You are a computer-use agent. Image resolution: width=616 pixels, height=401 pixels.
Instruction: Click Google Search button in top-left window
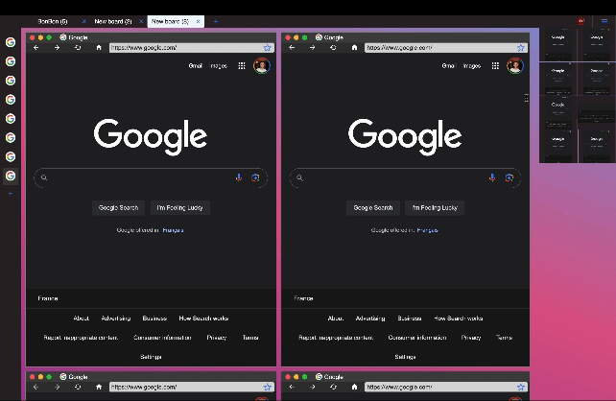[x=118, y=208]
